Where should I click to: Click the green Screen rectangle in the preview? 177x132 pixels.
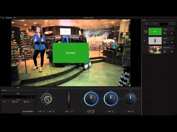point(71,53)
